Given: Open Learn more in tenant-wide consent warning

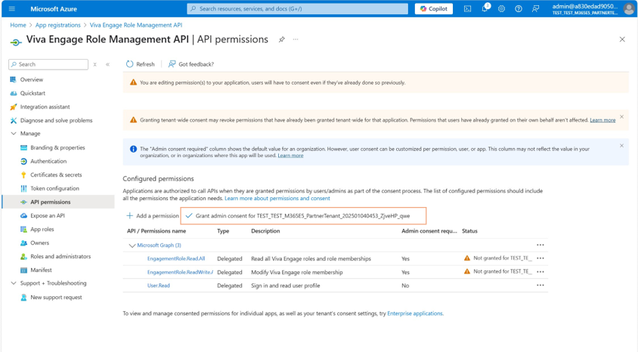Looking at the screenshot, I should (x=602, y=120).
